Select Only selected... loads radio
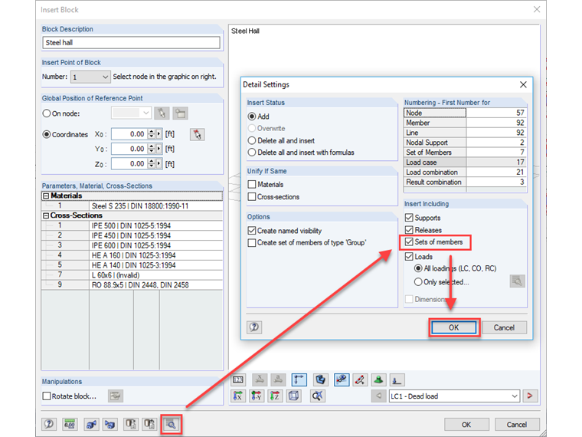The width and height of the screenshot is (582, 437). click(418, 282)
